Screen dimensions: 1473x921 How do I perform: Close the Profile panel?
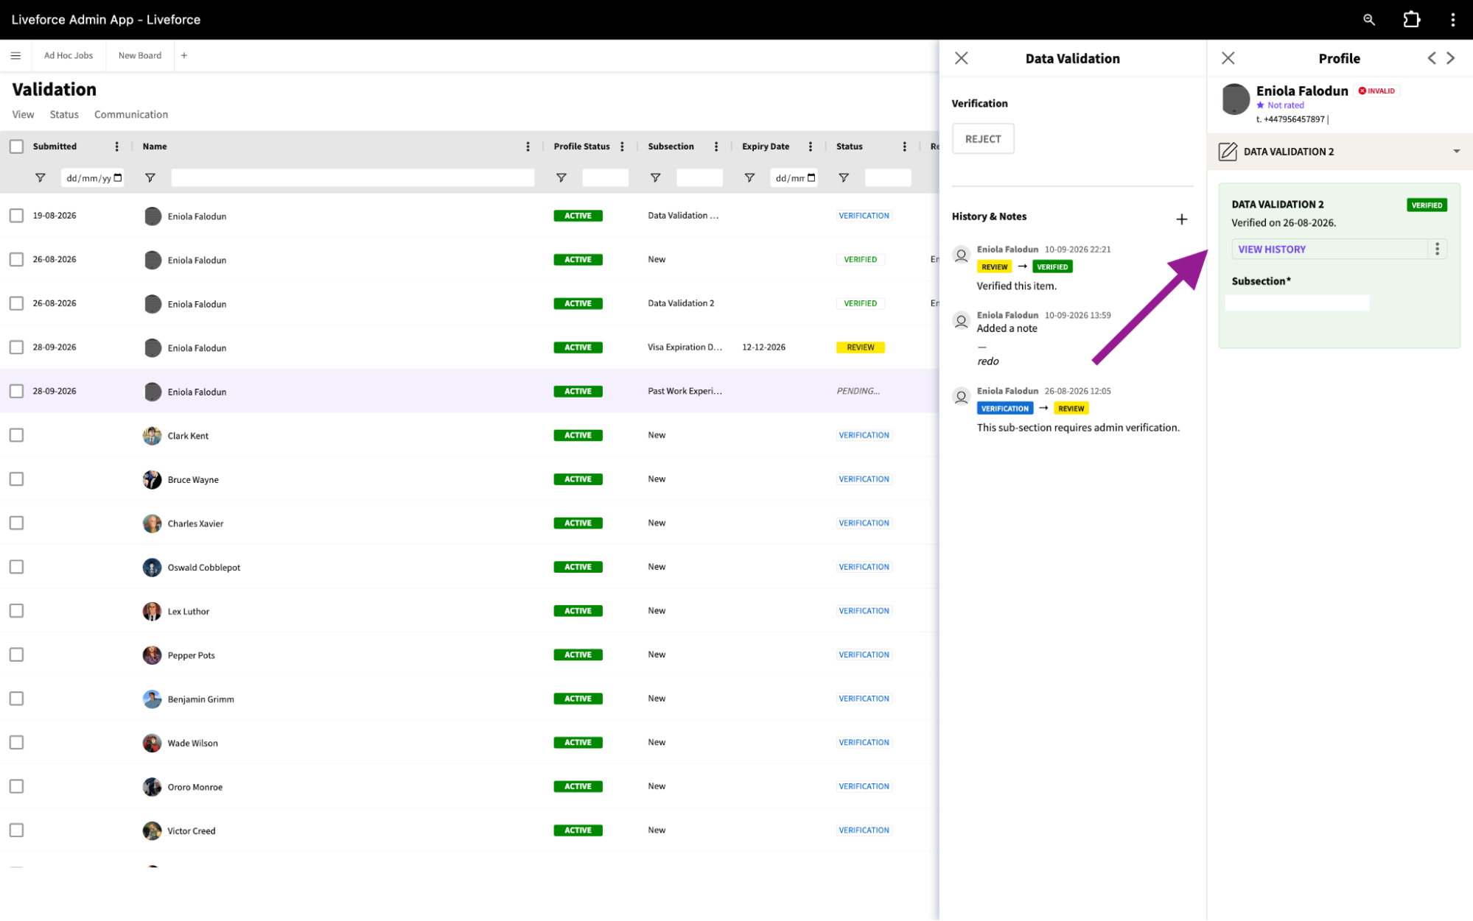(1228, 58)
